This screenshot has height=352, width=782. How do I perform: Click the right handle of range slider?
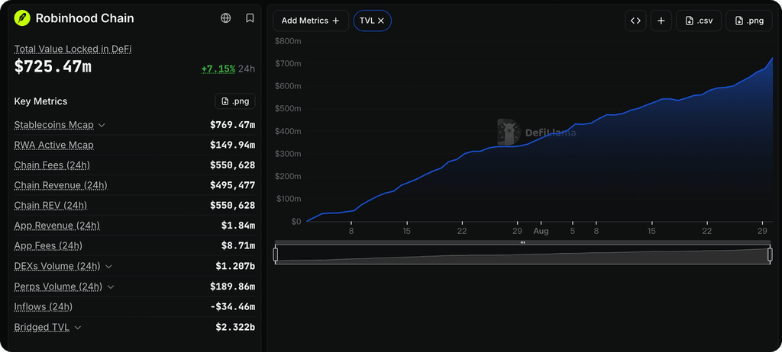click(x=770, y=255)
